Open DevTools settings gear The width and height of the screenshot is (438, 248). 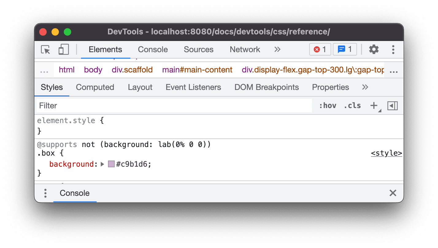374,49
